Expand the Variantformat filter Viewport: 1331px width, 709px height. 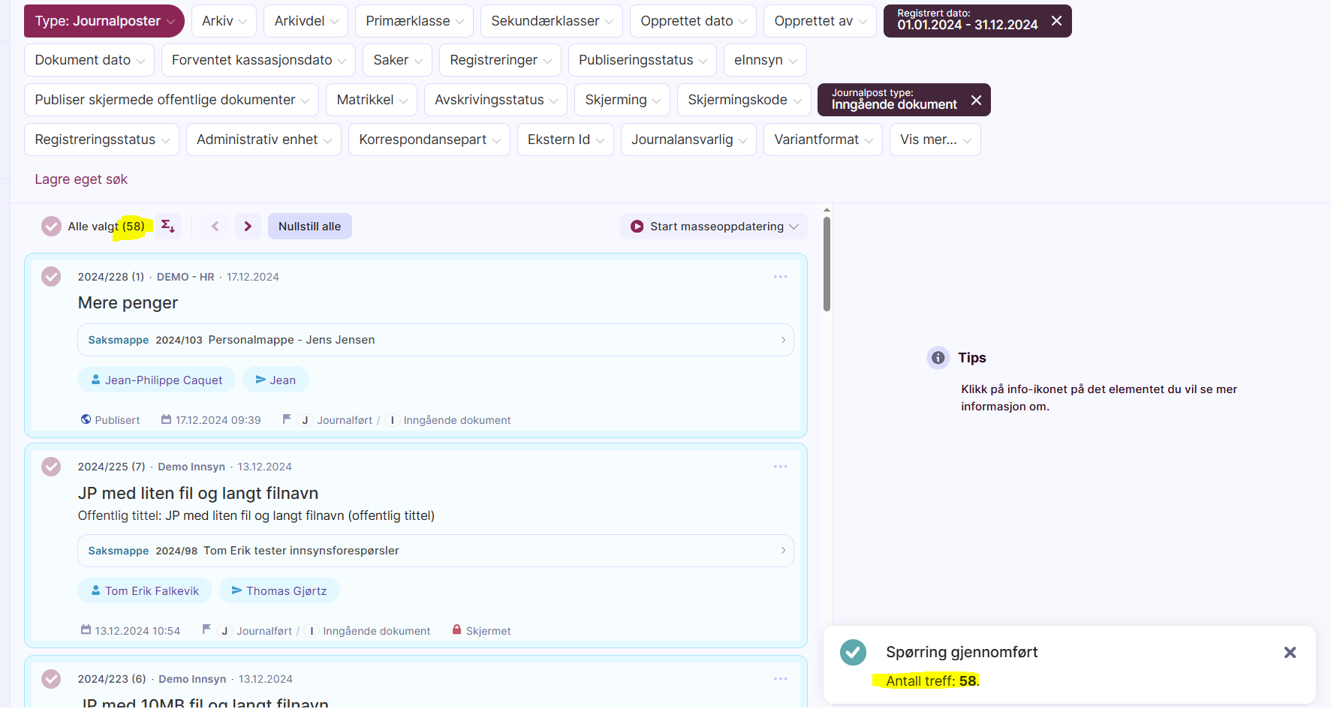point(823,140)
